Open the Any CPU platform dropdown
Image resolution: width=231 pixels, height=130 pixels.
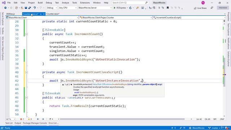click(x=67, y=8)
